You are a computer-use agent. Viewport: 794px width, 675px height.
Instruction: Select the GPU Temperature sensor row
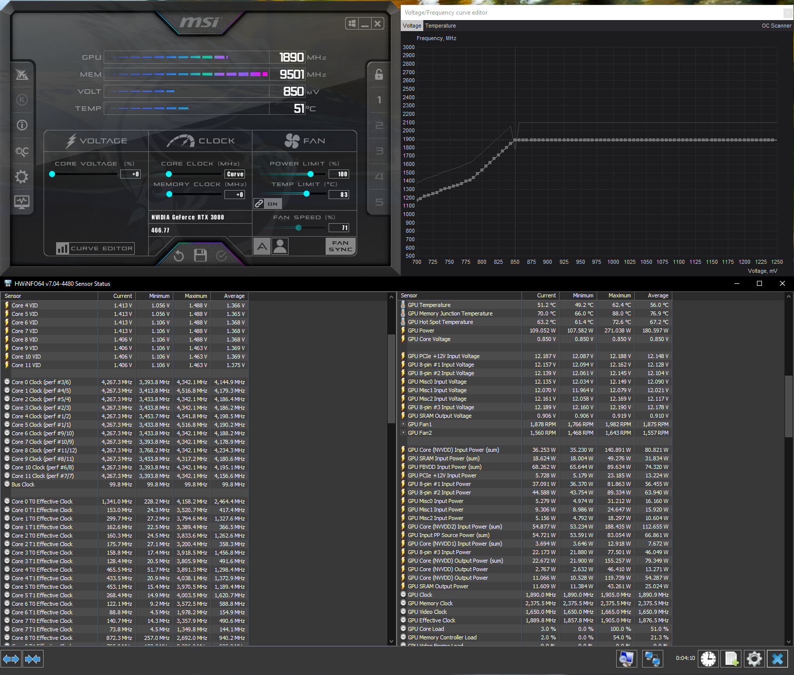tap(535, 305)
